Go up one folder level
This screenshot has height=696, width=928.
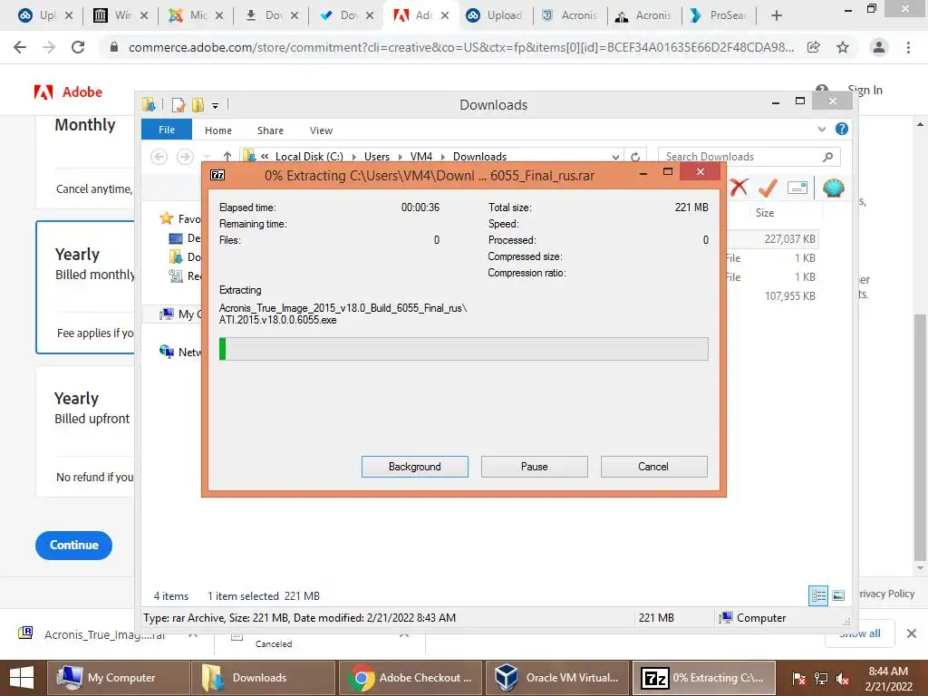coord(227,156)
